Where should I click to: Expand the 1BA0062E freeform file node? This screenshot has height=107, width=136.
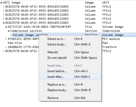tap(6, 47)
